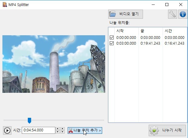The width and height of the screenshot is (188, 138).
Task: Maximize the MP4 Splitter window
Action: pyautogui.click(x=167, y=5)
